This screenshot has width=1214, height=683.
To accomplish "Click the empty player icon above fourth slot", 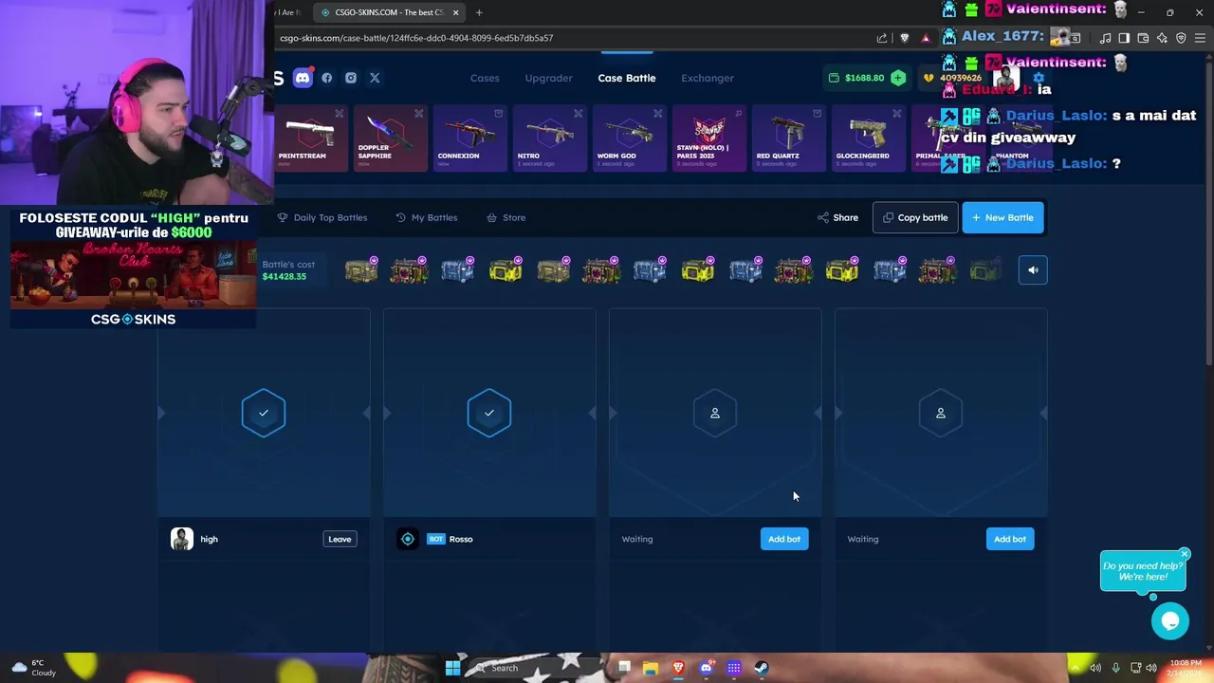I will point(941,413).
